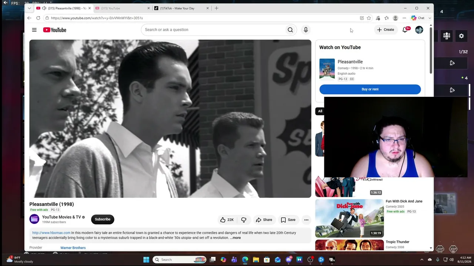This screenshot has width=474, height=266.
Task: Click the "199M subscribers" text
Action: point(54,222)
